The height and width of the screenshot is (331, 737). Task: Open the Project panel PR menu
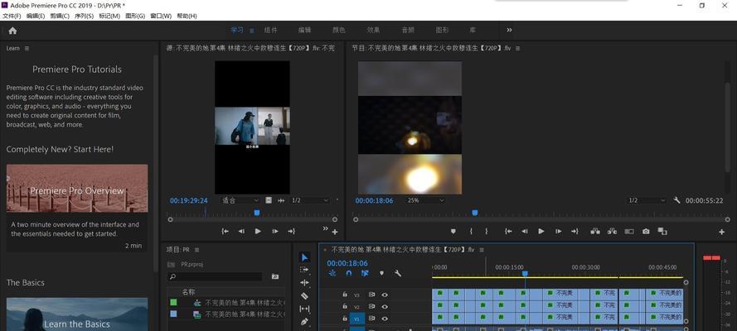pyautogui.click(x=197, y=250)
